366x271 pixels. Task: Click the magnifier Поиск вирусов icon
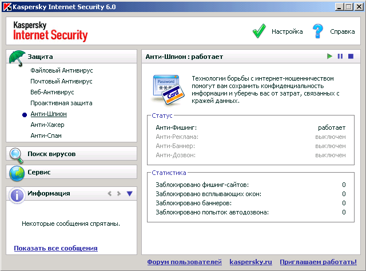pyautogui.click(x=17, y=154)
